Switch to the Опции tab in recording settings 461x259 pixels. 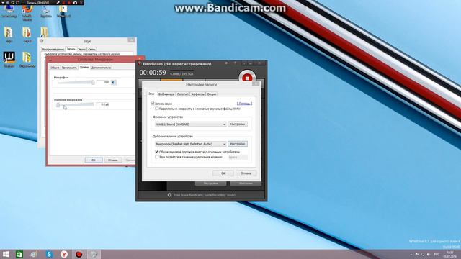[x=211, y=94]
